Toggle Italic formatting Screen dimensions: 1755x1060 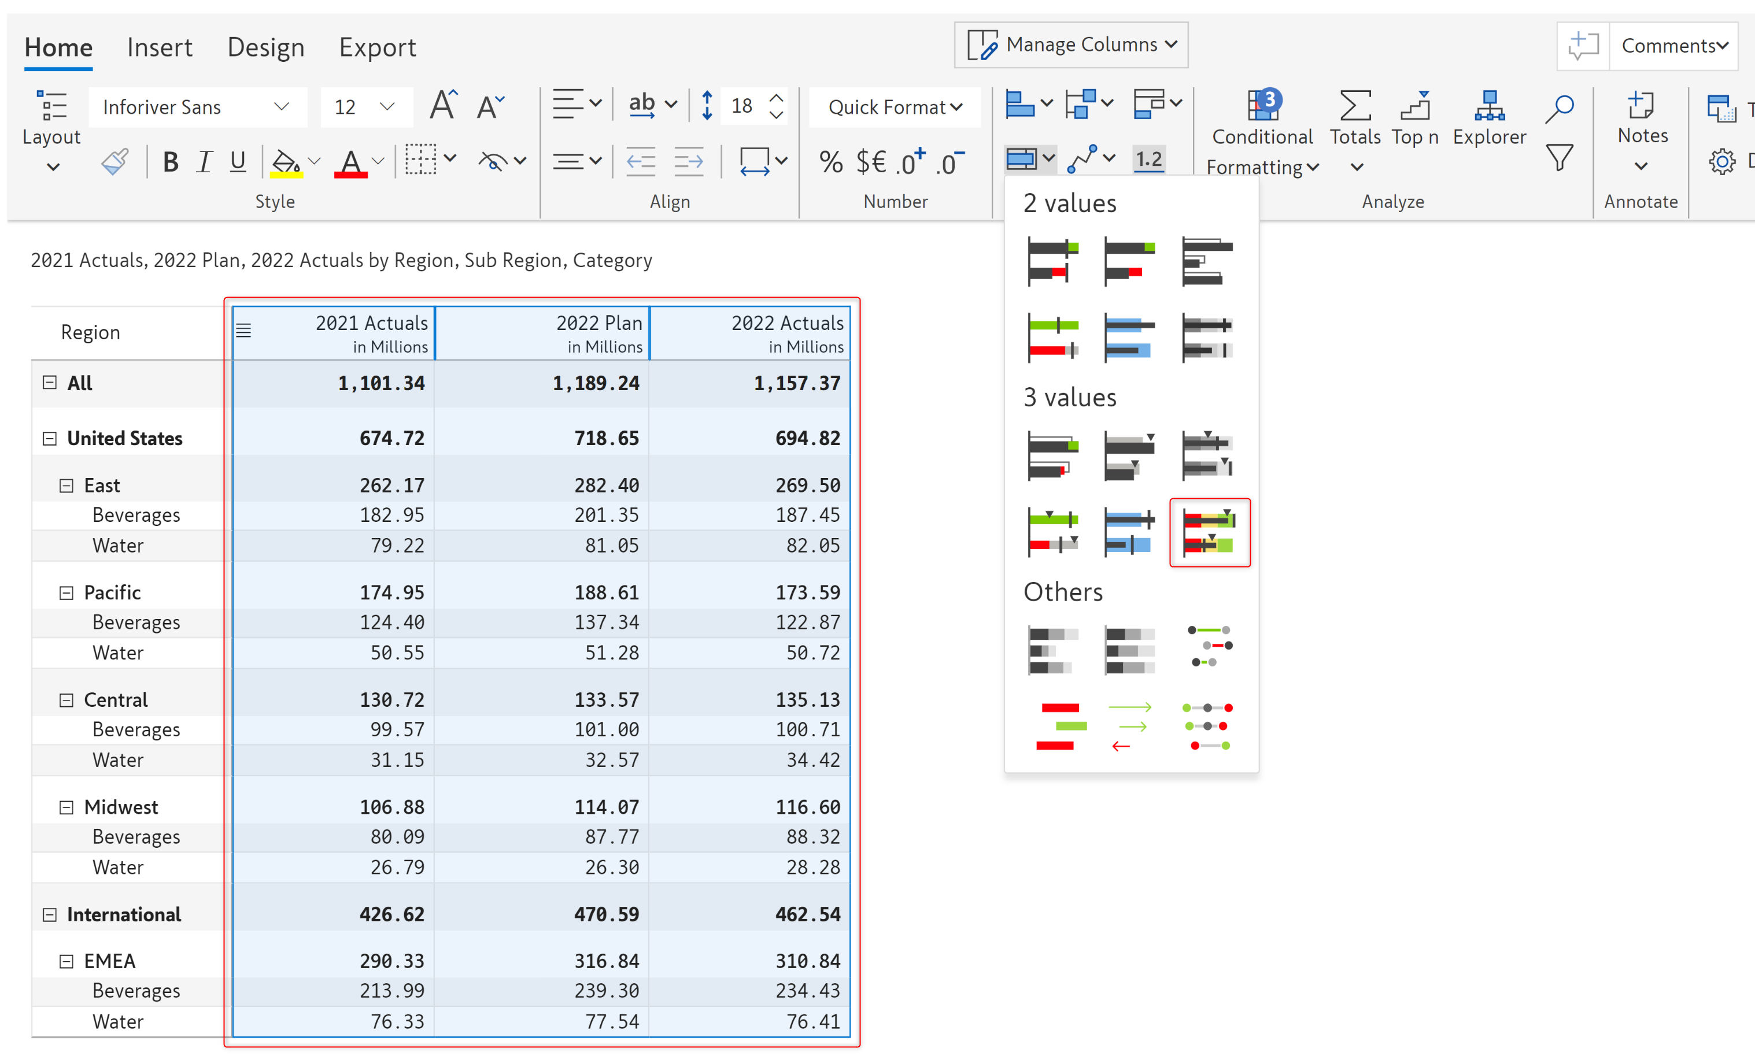[205, 162]
